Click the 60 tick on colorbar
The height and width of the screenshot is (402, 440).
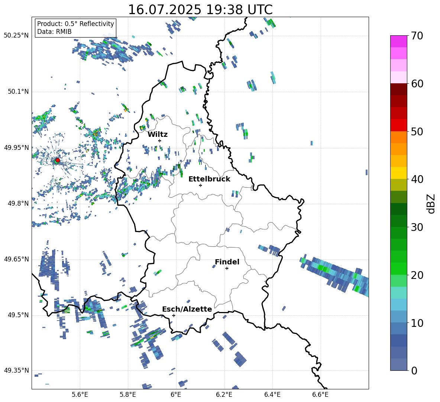click(417, 84)
